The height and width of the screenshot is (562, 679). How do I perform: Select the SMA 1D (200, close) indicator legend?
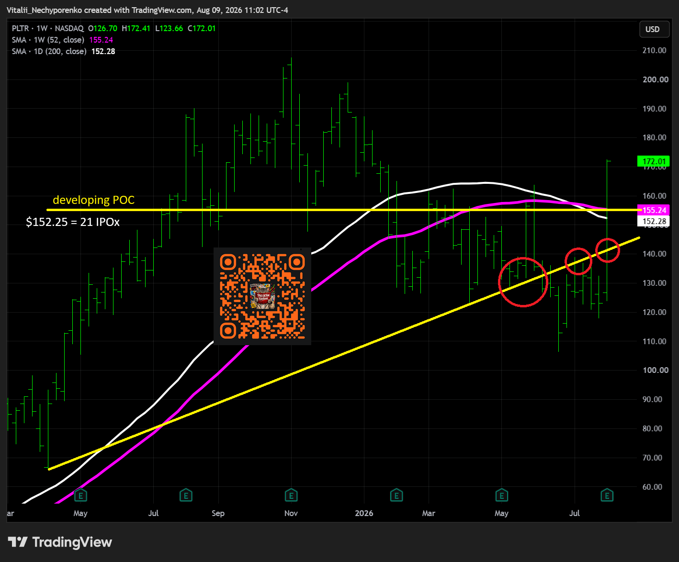(49, 51)
